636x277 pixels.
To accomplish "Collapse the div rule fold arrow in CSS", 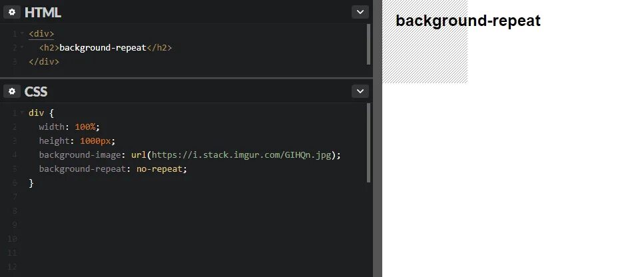I will (x=22, y=113).
